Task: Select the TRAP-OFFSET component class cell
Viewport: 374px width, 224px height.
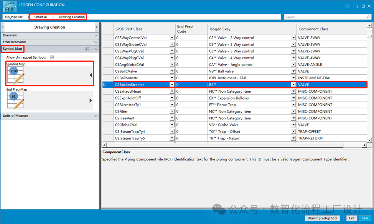Action: [332, 132]
